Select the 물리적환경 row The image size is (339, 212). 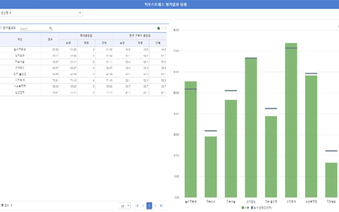[83, 49]
